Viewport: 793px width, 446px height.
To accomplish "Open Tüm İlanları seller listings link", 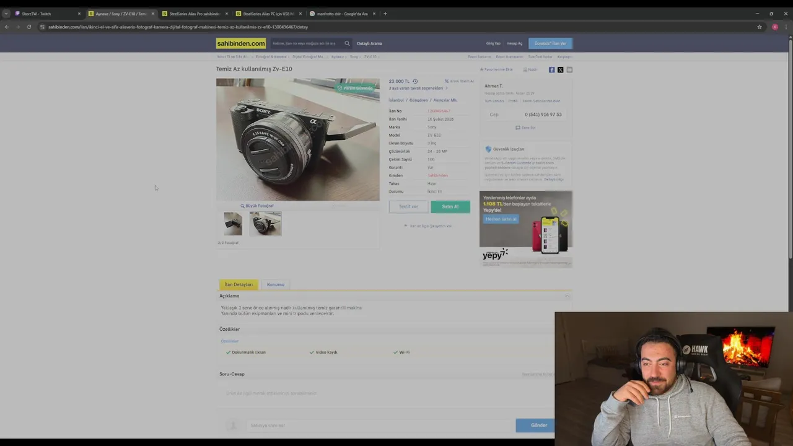I will (494, 100).
